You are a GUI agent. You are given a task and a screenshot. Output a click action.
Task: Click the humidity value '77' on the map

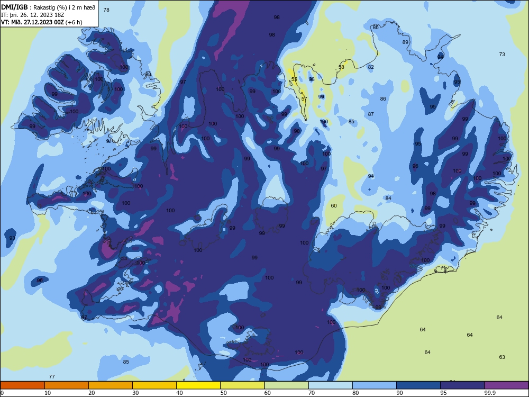[x=52, y=376]
